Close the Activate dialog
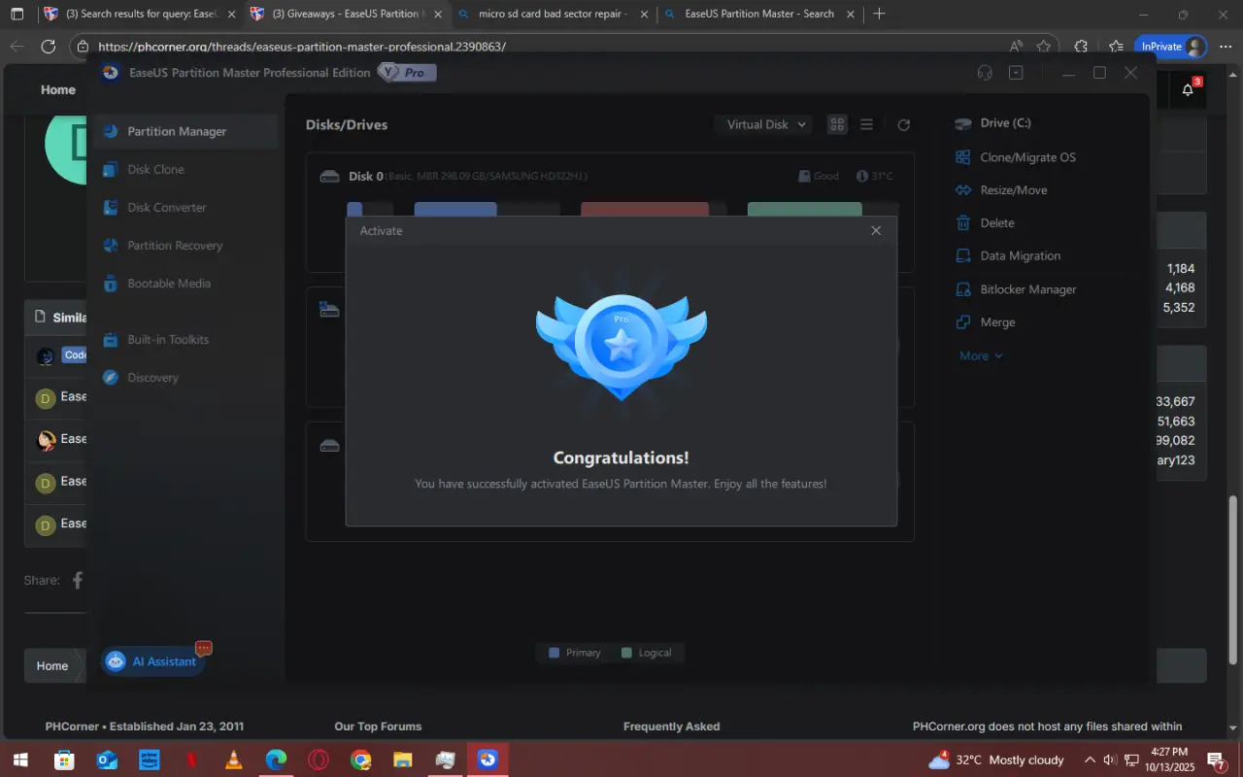The image size is (1243, 777). click(876, 230)
